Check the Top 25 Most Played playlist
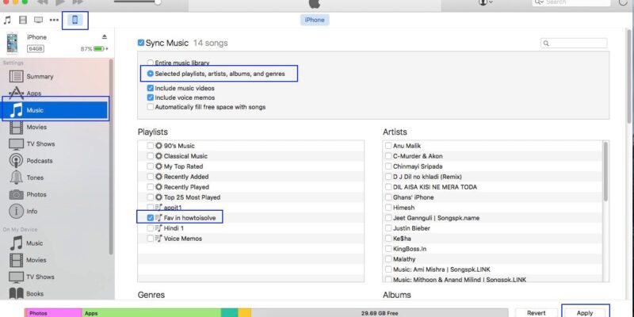634x317 pixels. click(x=150, y=197)
